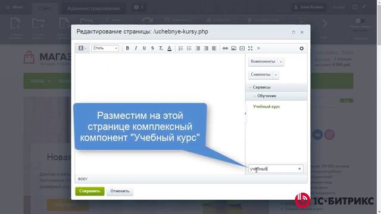Show more toolbar buttons with the double chevron

point(258,48)
